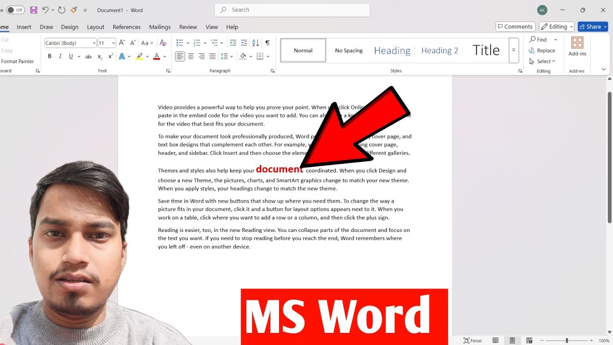Viewport: 613px width, 345px height.
Task: Select Justify alignment
Action: click(213, 57)
